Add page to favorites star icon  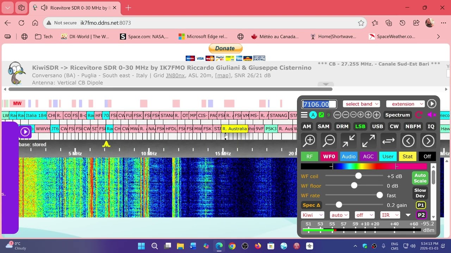(361, 23)
